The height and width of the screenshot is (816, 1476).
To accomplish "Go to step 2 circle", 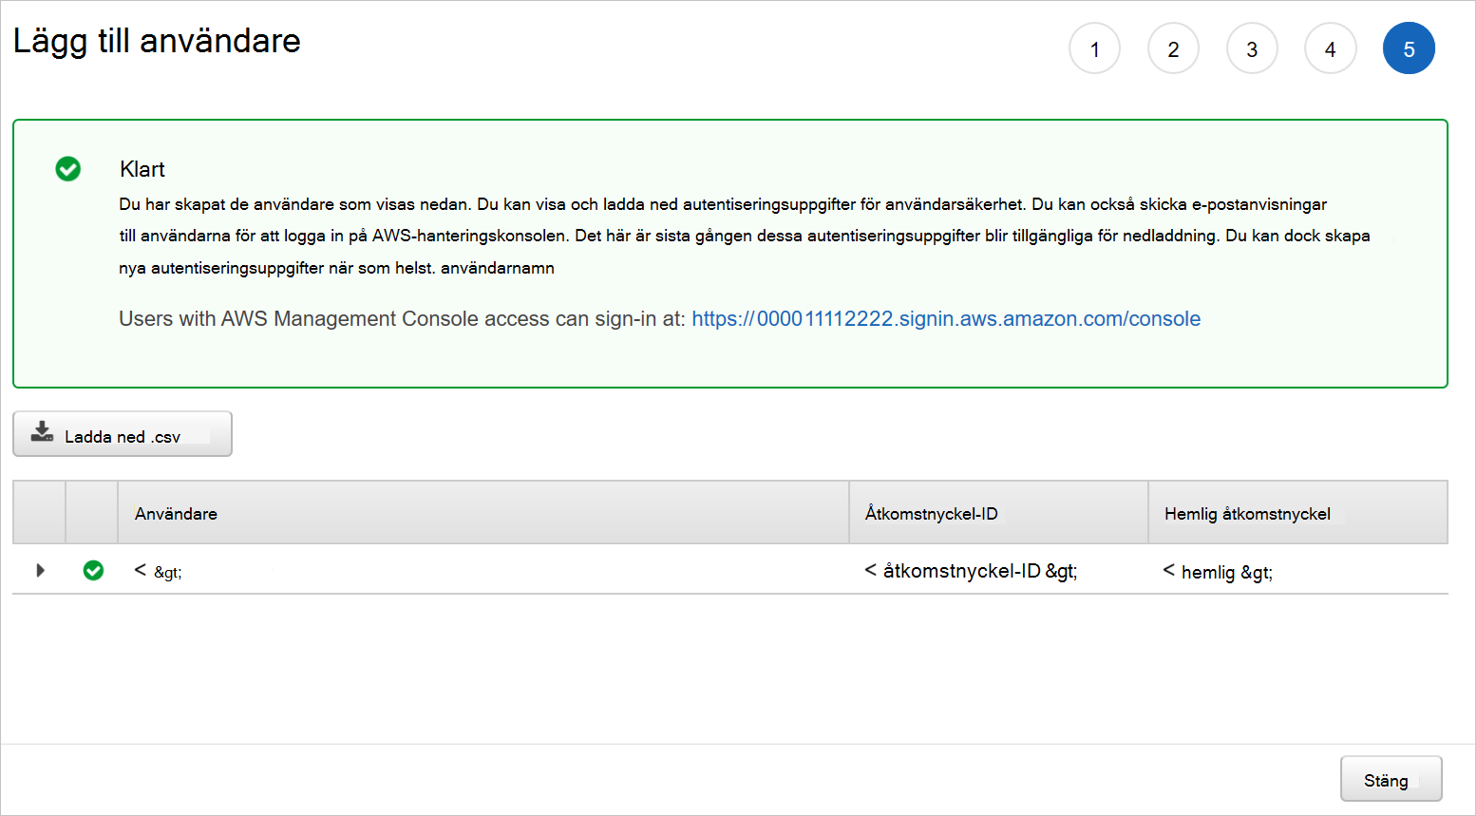I will click(1173, 48).
